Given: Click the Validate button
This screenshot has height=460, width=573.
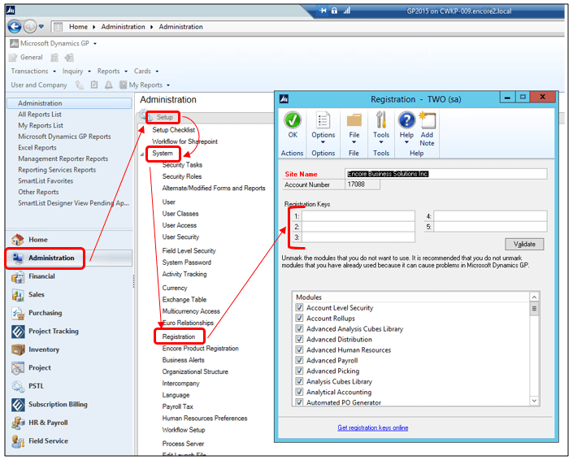Looking at the screenshot, I should [x=524, y=244].
